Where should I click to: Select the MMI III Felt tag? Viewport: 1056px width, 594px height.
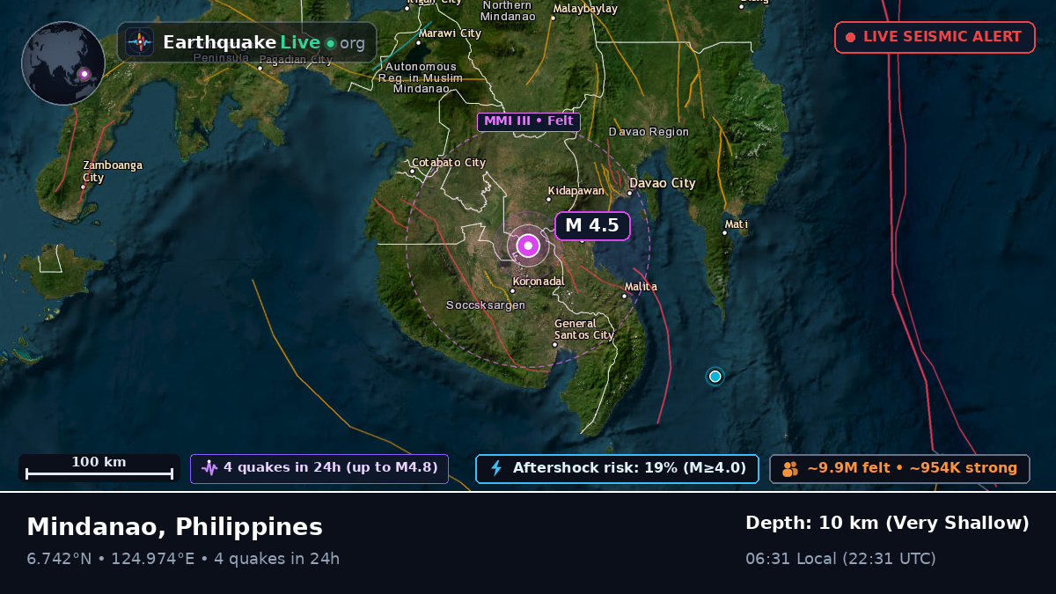529,121
